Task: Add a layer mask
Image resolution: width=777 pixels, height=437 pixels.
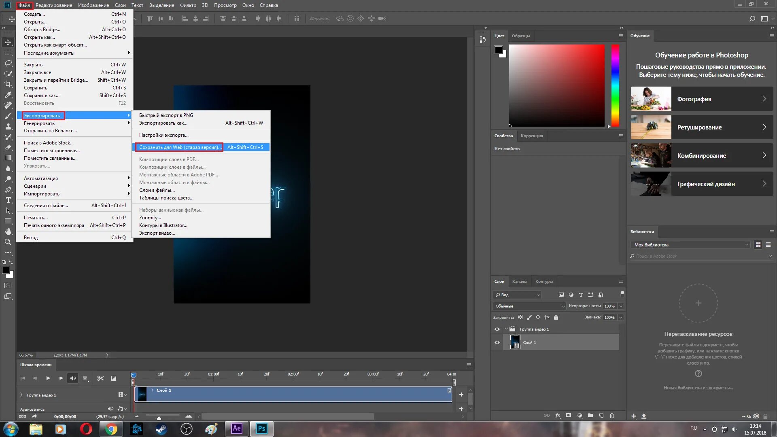Action: pyautogui.click(x=569, y=416)
